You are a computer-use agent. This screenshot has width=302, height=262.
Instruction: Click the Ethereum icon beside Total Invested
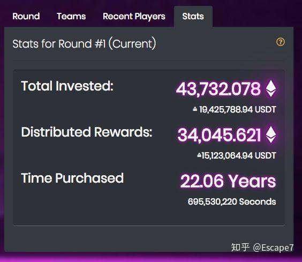(x=271, y=88)
